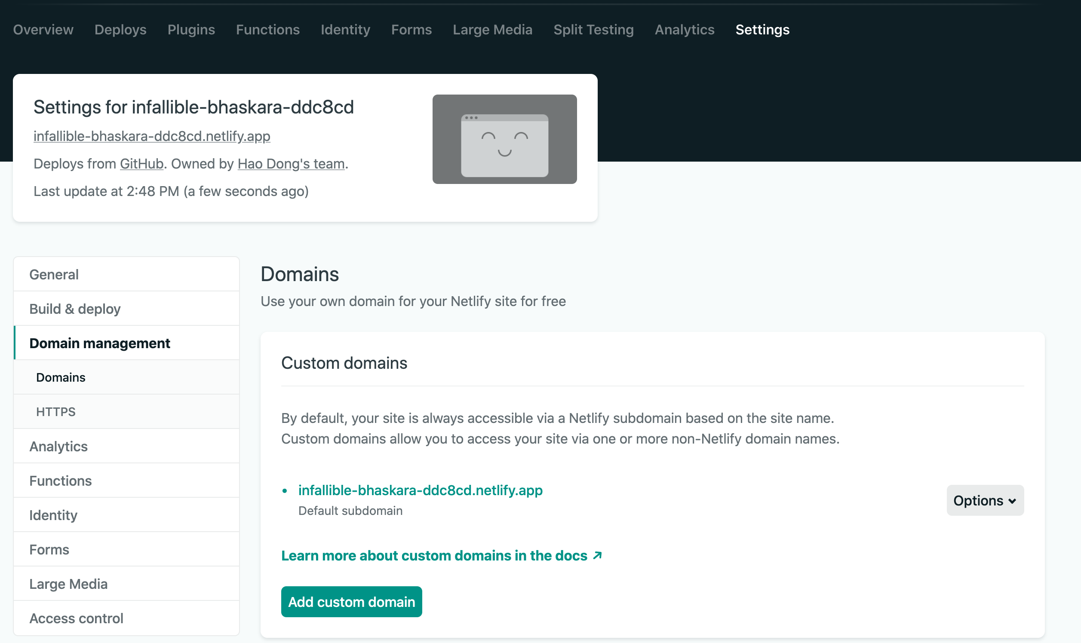The height and width of the screenshot is (643, 1081).
Task: Open Hao Dong's team link
Action: coord(291,164)
